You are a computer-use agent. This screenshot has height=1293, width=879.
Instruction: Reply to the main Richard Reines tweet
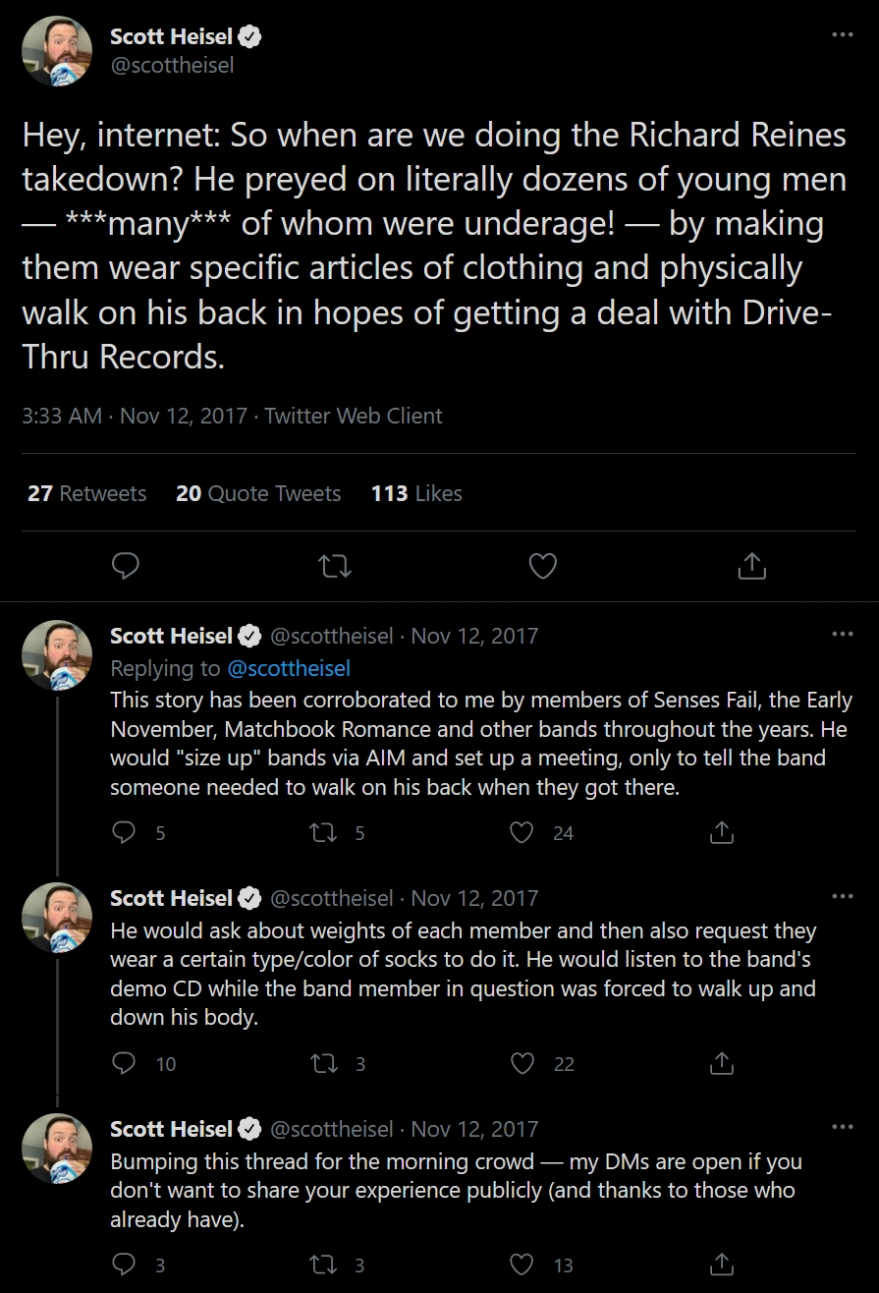[125, 566]
